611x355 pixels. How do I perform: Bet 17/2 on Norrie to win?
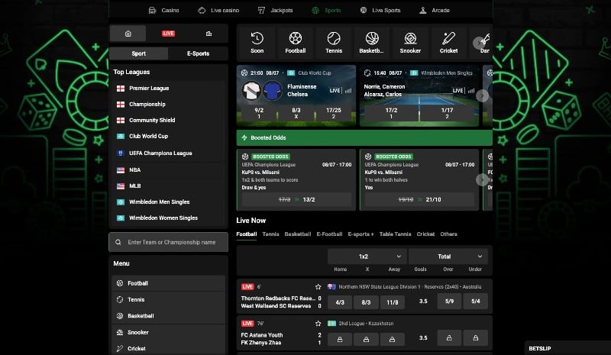391,113
